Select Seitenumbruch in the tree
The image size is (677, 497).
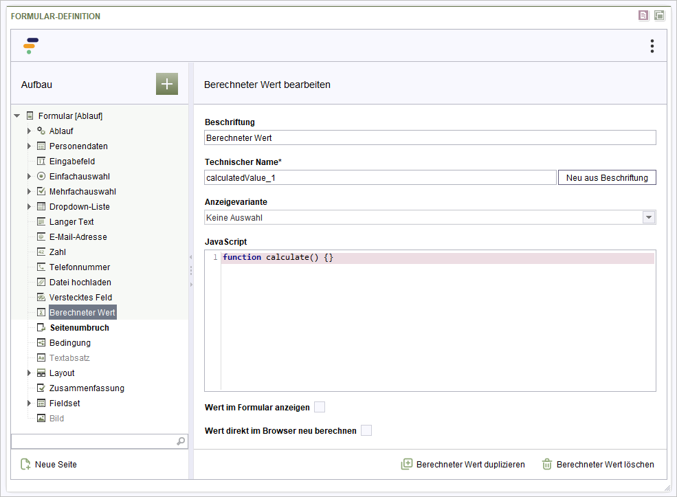click(80, 327)
